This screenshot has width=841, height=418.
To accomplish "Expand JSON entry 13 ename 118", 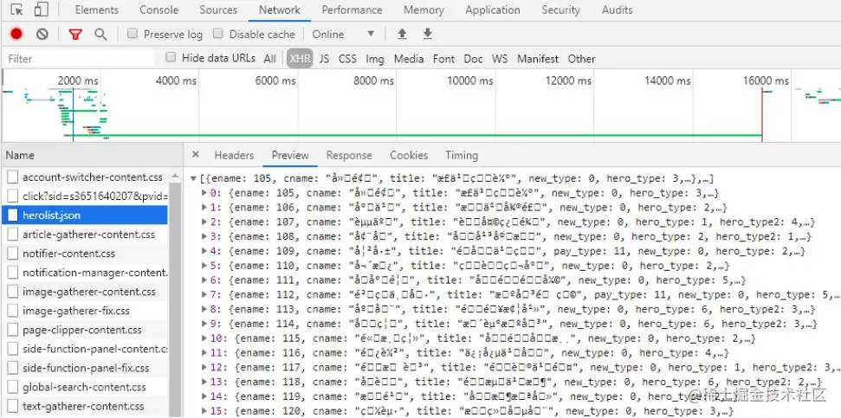I will click(204, 382).
